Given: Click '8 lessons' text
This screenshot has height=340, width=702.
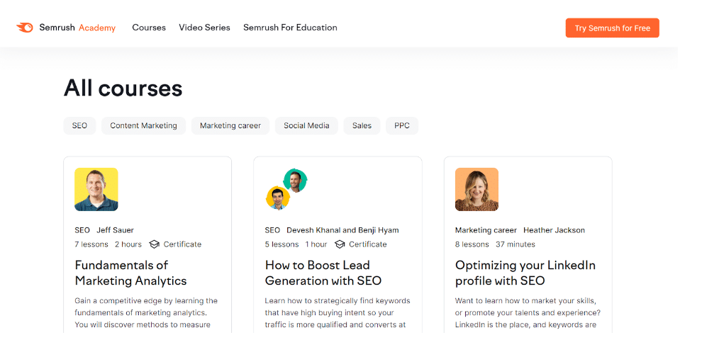Looking at the screenshot, I should (x=472, y=244).
